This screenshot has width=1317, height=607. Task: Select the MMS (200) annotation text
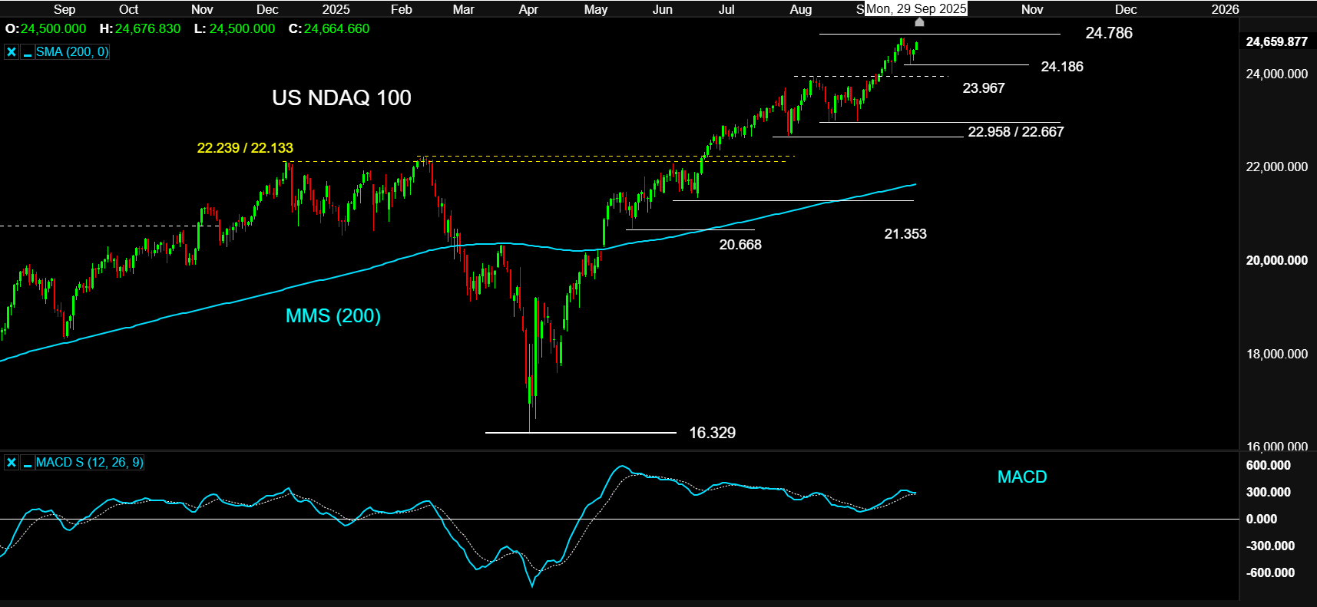(x=333, y=315)
